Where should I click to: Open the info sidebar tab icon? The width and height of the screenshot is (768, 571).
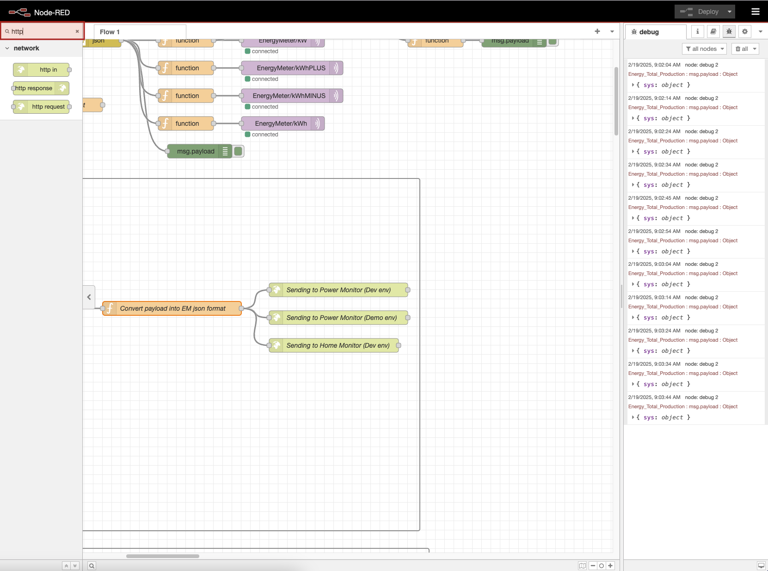[x=698, y=31]
